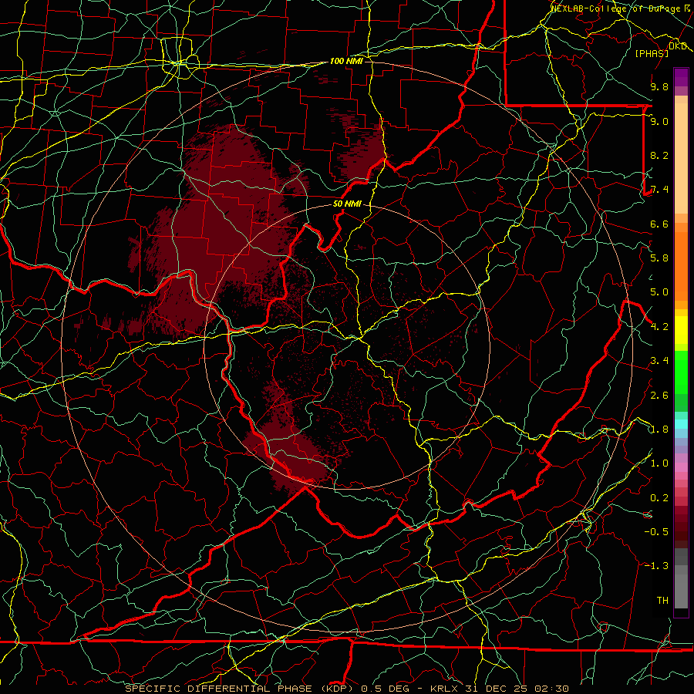Pick the cyan segment of the color bar
The image size is (694, 694).
click(681, 423)
